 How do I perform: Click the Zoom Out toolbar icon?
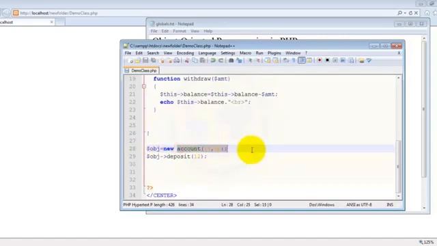258,61
